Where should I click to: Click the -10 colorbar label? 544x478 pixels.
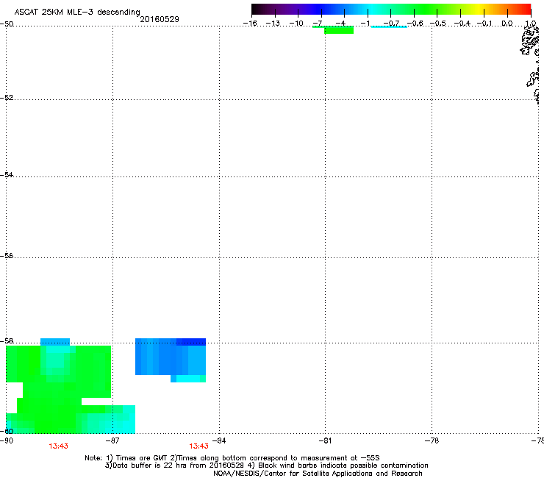point(296,24)
